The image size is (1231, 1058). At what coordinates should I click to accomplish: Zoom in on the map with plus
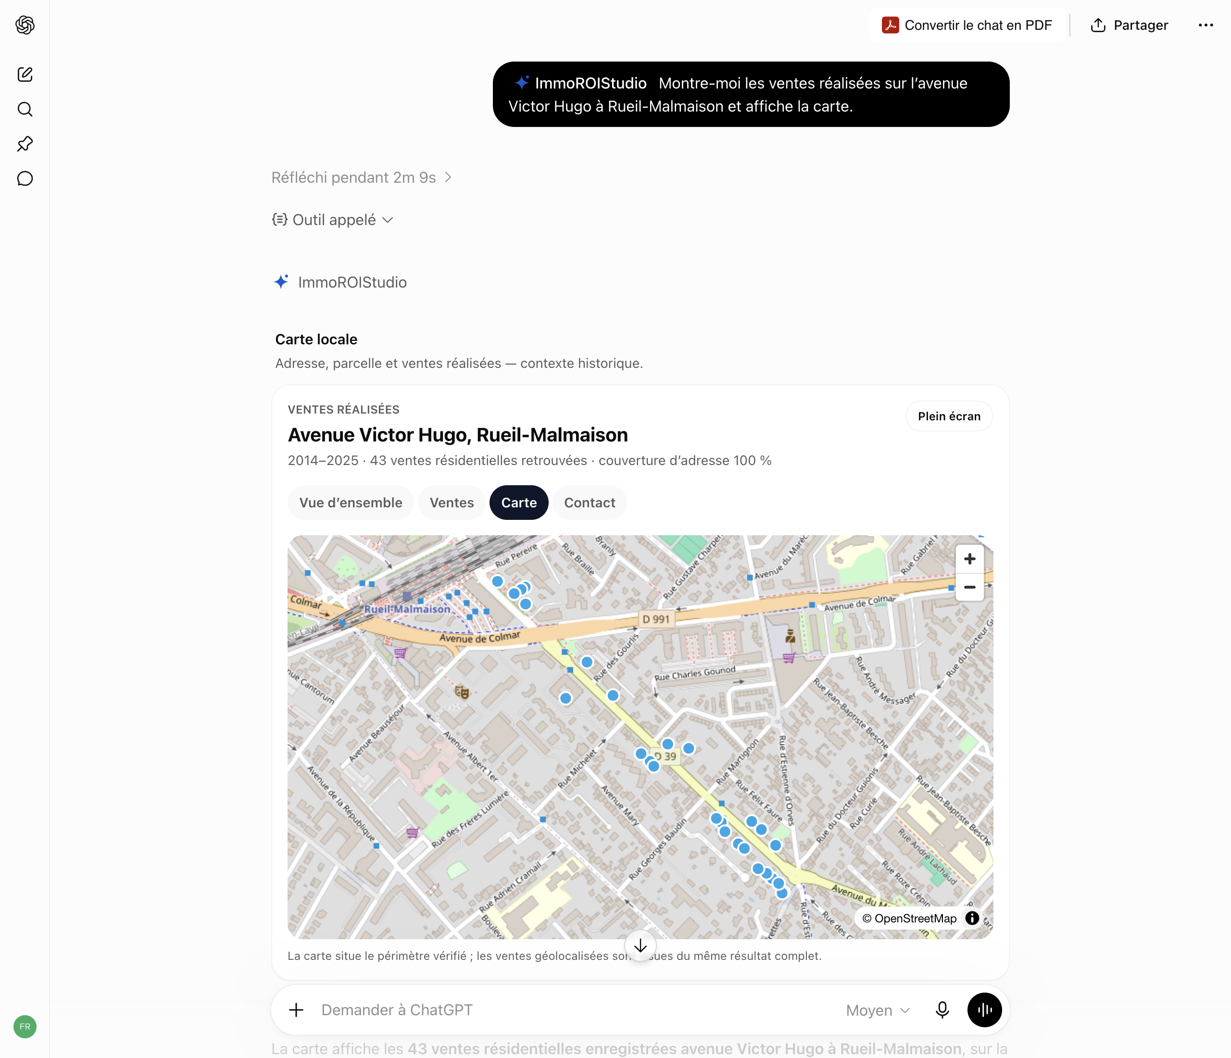click(969, 559)
